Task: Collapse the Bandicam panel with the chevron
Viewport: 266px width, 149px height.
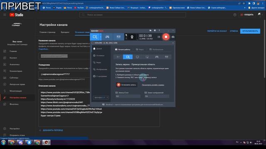Action: (x=173, y=43)
